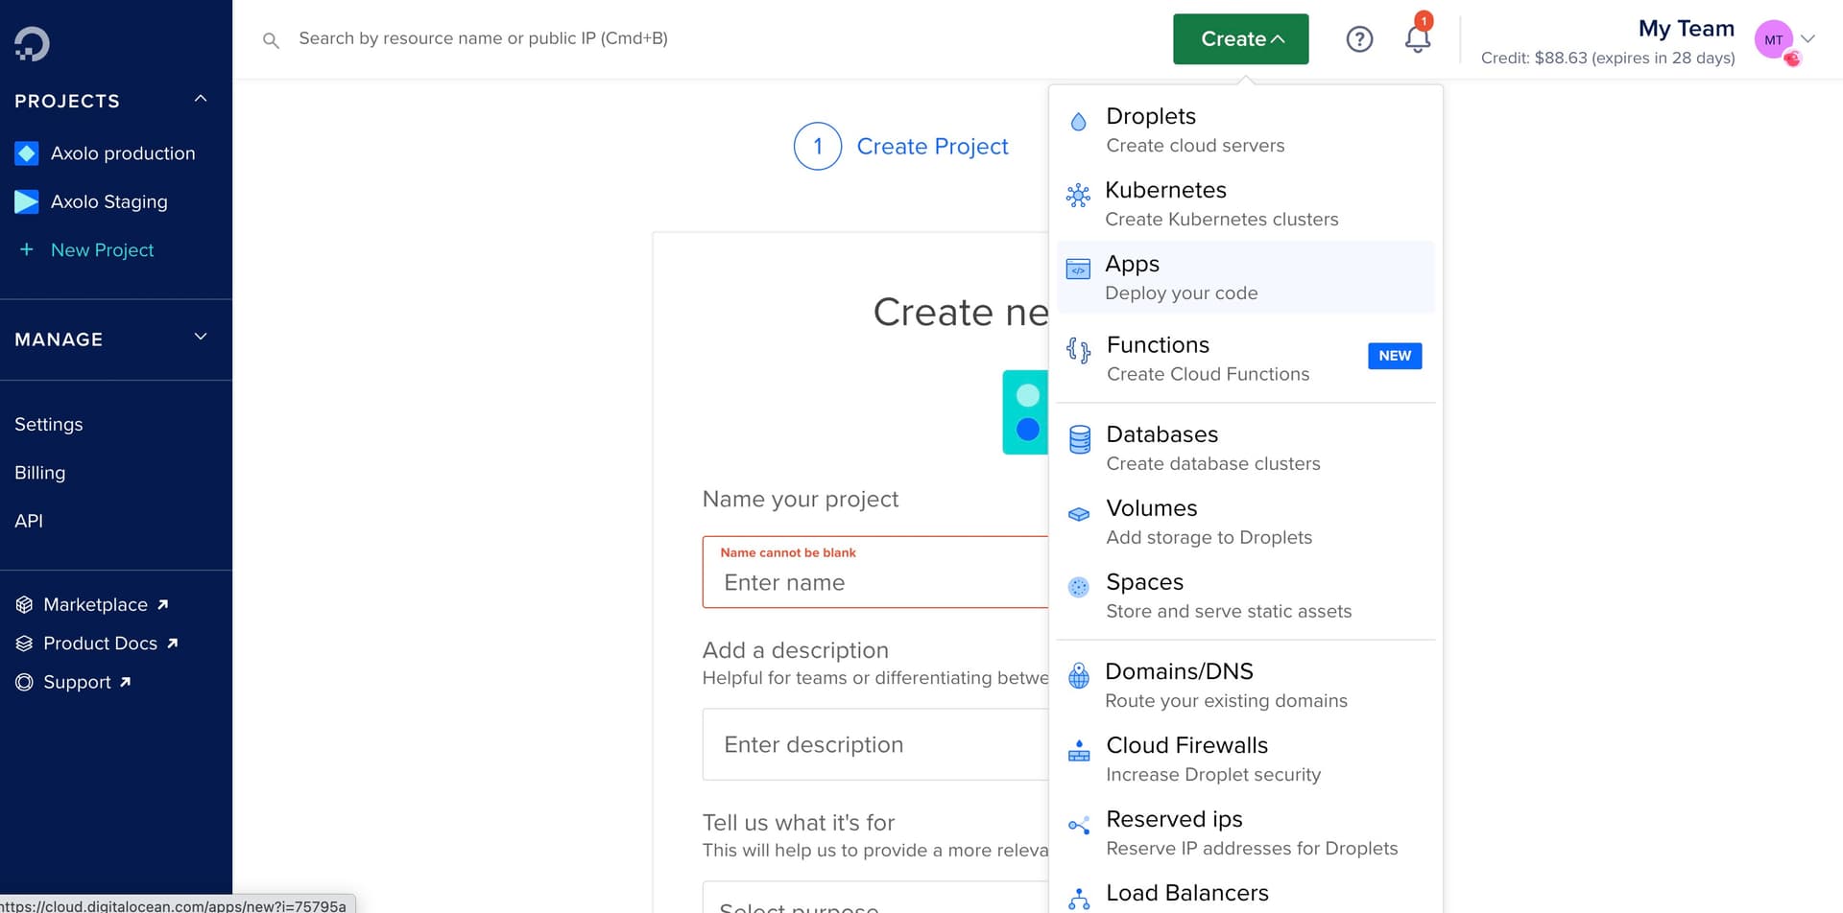Viewport: 1843px width, 913px height.
Task: Select Droplets from Create menu
Action: point(1245,129)
